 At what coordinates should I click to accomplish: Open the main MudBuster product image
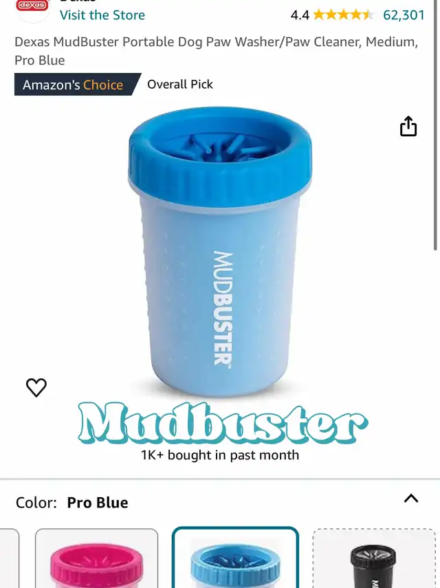point(220,251)
